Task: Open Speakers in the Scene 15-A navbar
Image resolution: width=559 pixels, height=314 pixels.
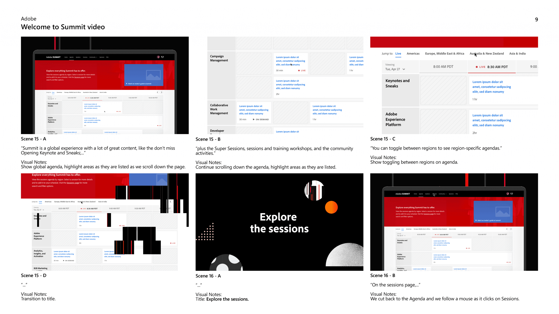Action: tap(78, 57)
